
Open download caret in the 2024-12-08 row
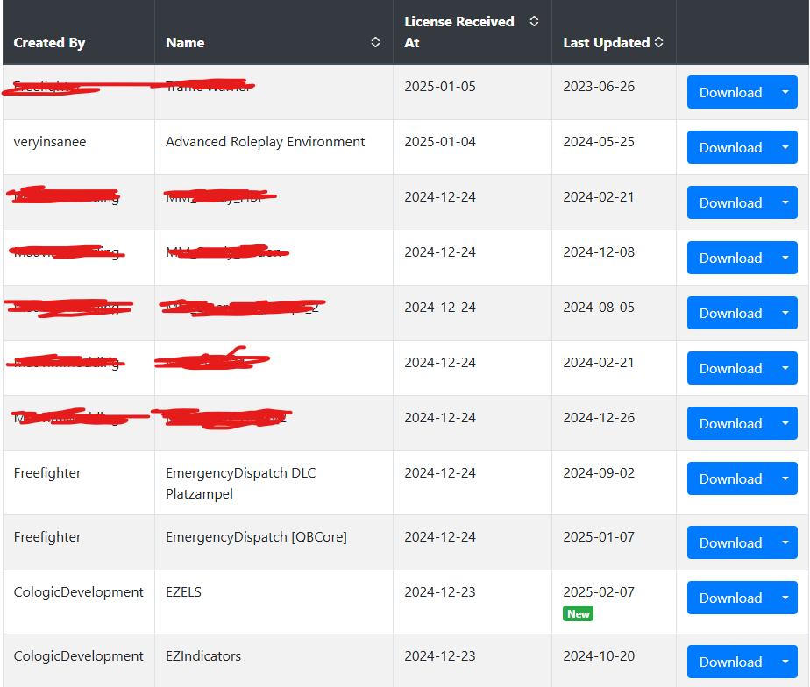(x=785, y=258)
